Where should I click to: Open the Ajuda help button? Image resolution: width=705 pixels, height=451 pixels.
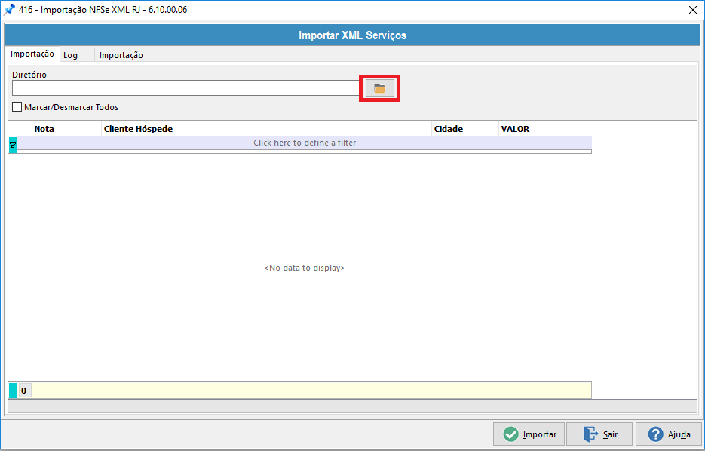click(669, 434)
